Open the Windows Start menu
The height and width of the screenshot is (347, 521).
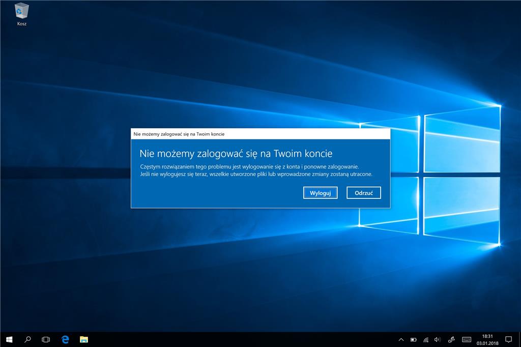pyautogui.click(x=9, y=339)
